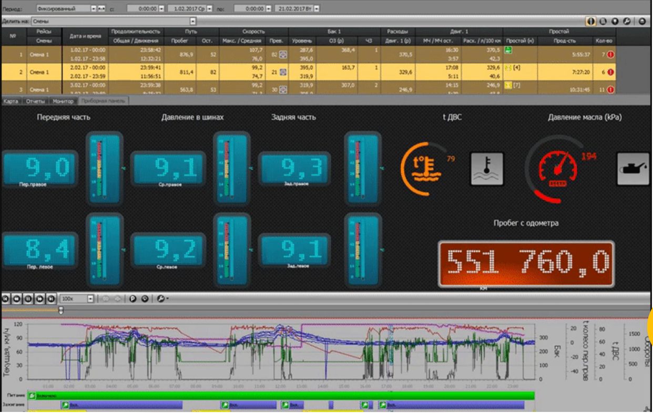Click the playback position slider handle
This screenshot has height=413, width=653.
[x=60, y=310]
